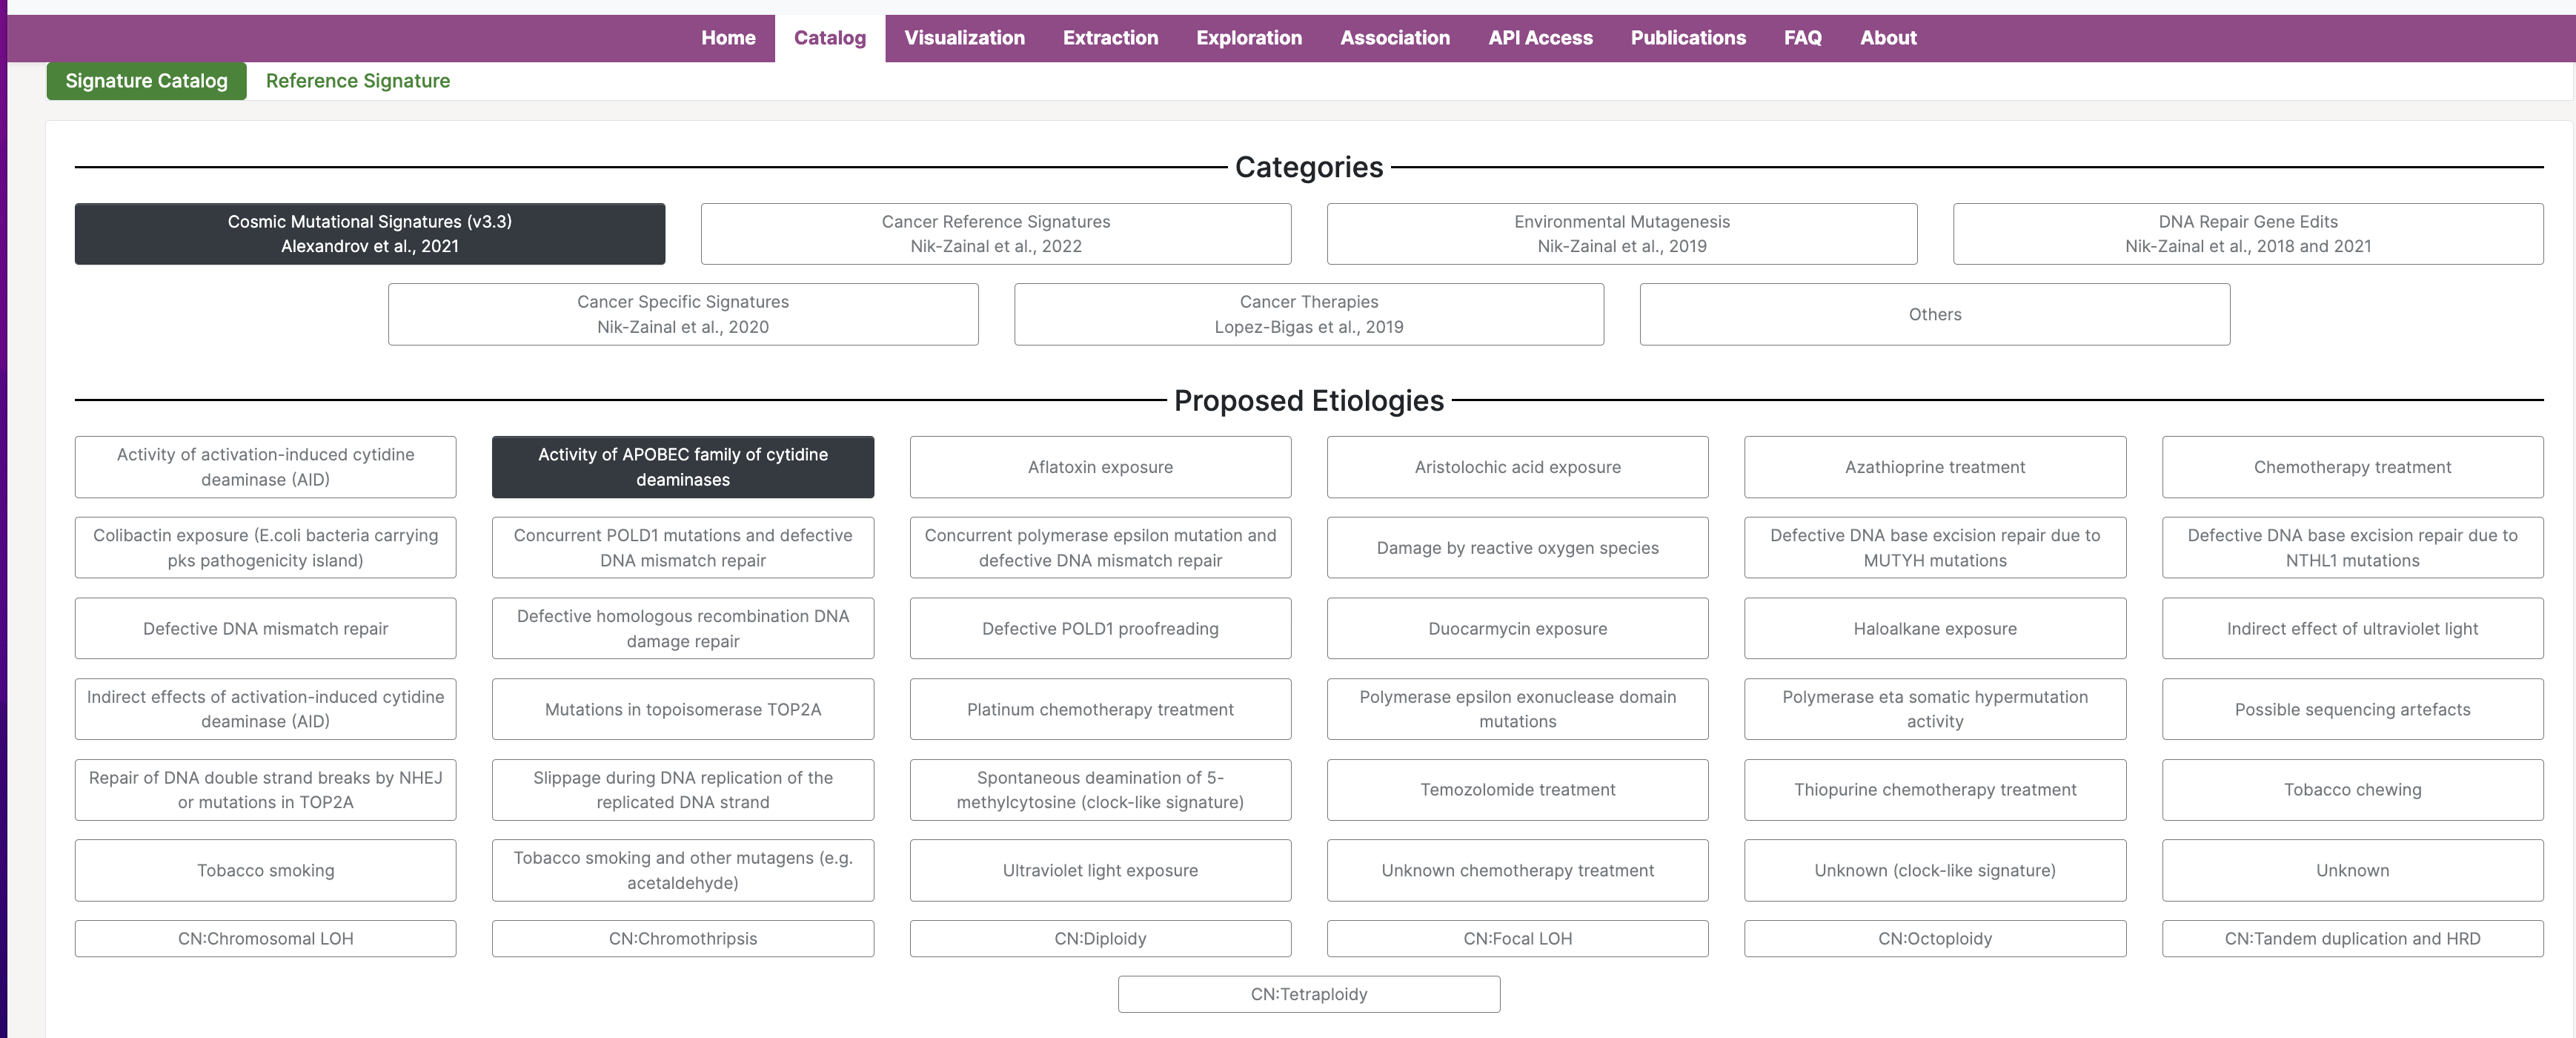2576x1038 pixels.
Task: Choose Platinum chemotherapy treatment etiology
Action: click(x=1100, y=709)
